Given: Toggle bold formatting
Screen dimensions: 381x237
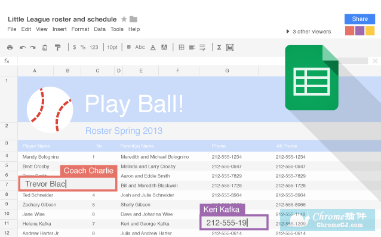Looking at the screenshot, I should click(129, 47).
